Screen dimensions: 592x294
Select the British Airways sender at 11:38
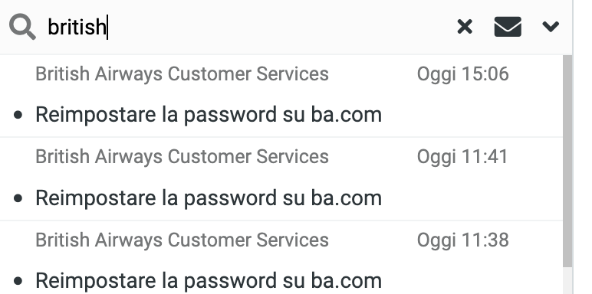coord(182,240)
